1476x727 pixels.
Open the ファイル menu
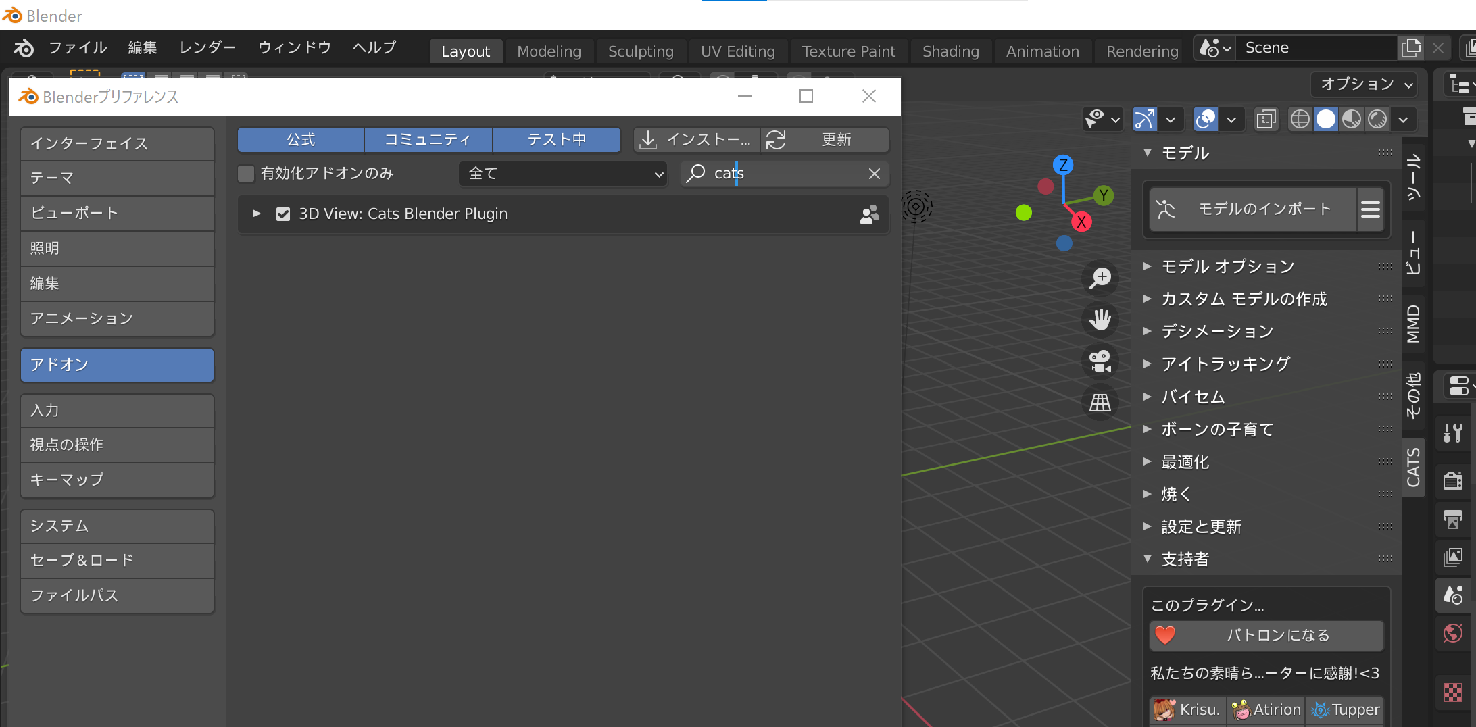coord(78,48)
